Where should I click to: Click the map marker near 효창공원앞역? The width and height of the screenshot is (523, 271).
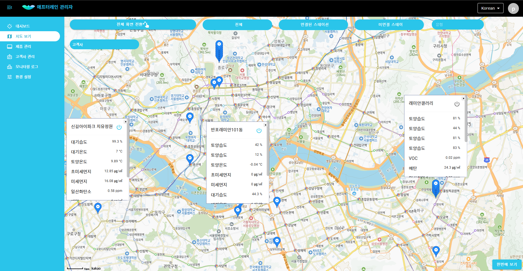(x=190, y=118)
